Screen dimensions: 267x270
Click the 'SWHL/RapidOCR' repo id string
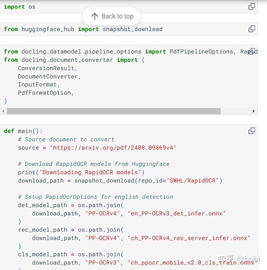[194, 180]
